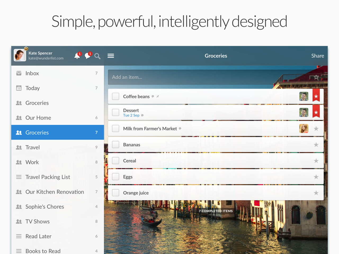339x254 pixels.
Task: Open the Today calendar icon
Action: click(19, 88)
